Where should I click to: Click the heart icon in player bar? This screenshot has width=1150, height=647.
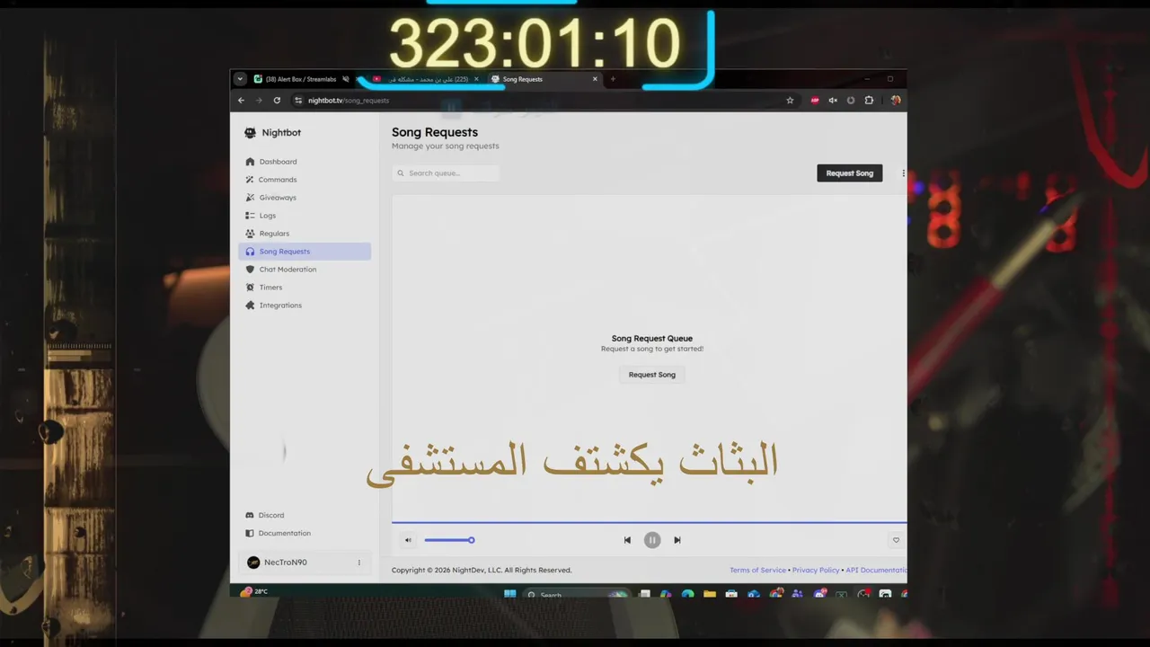coord(896,540)
